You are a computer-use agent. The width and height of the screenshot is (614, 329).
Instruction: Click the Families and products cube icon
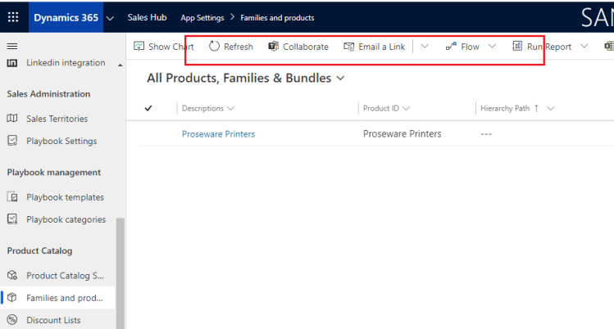point(12,297)
